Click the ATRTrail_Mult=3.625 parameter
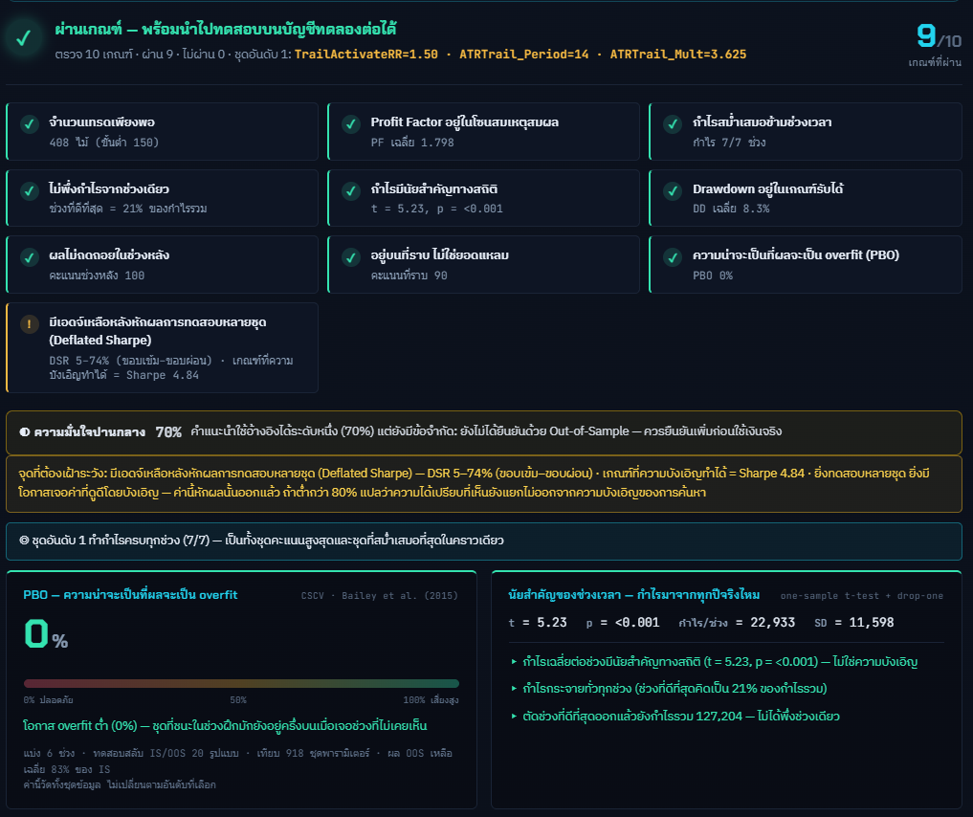This screenshot has height=817, width=973. point(678,55)
